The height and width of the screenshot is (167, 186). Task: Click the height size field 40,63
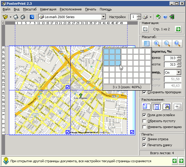click(173, 86)
